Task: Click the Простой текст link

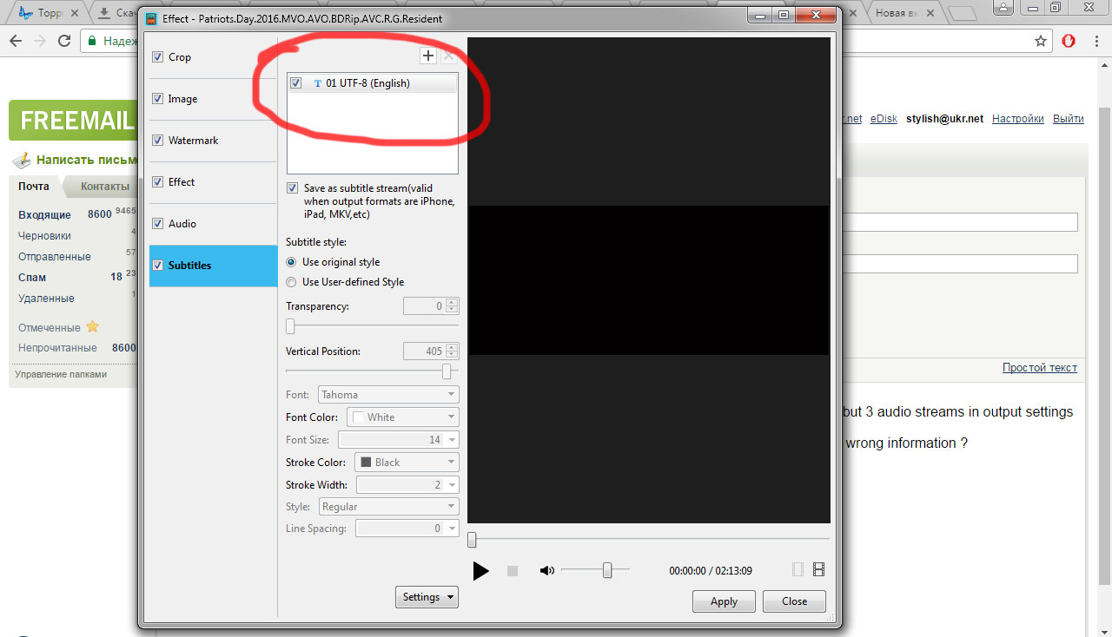Action: point(1040,368)
